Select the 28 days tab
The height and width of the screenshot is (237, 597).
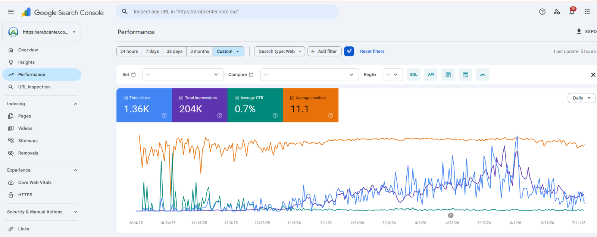[x=174, y=52]
